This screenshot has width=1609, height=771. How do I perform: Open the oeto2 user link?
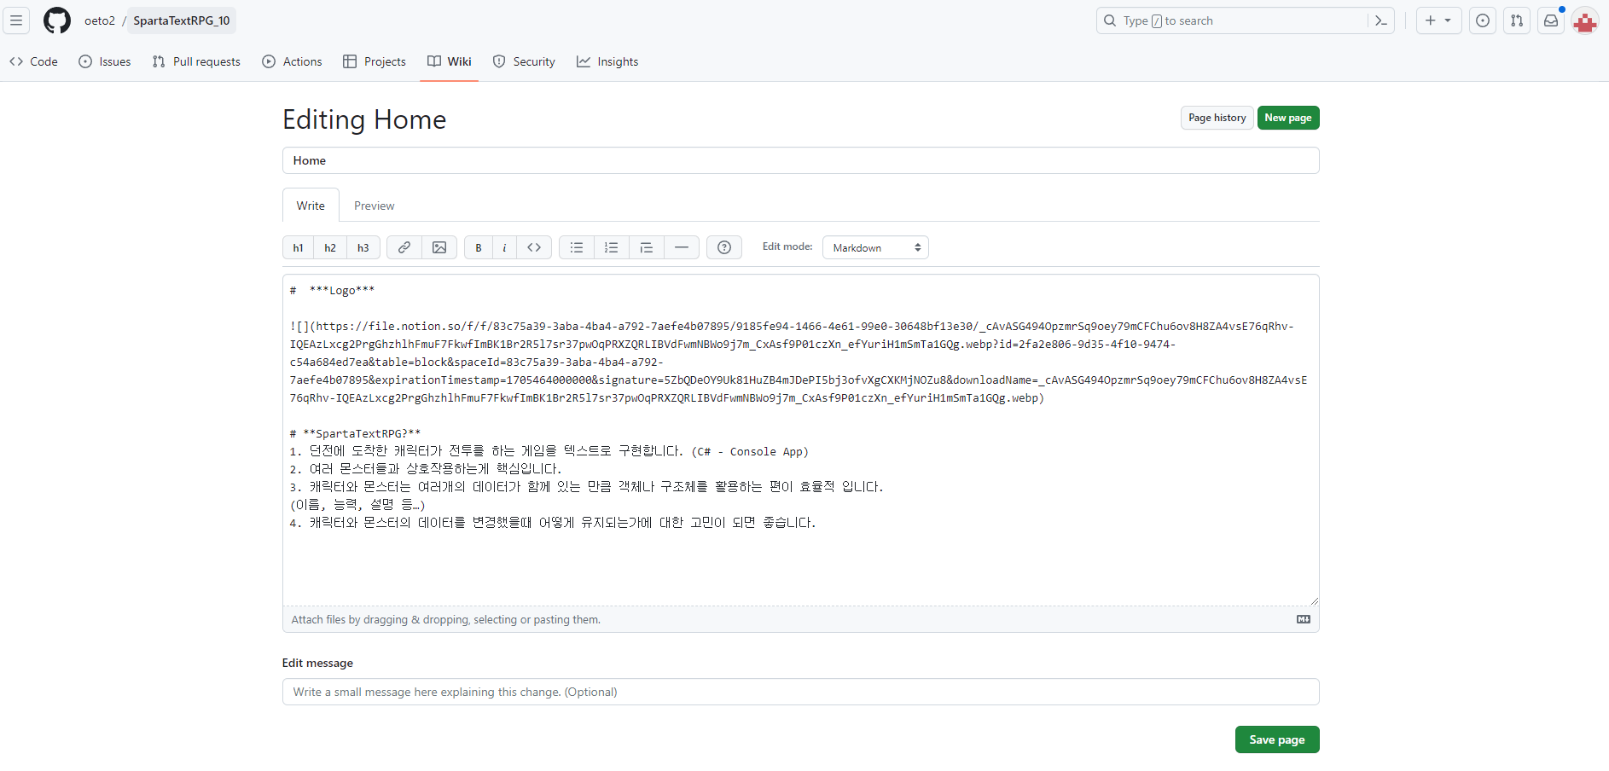(x=100, y=20)
